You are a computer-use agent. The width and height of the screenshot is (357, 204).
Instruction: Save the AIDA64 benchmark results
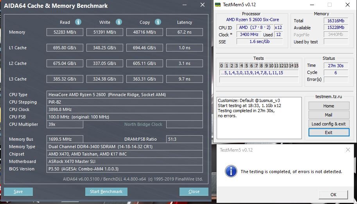[x=18, y=192]
